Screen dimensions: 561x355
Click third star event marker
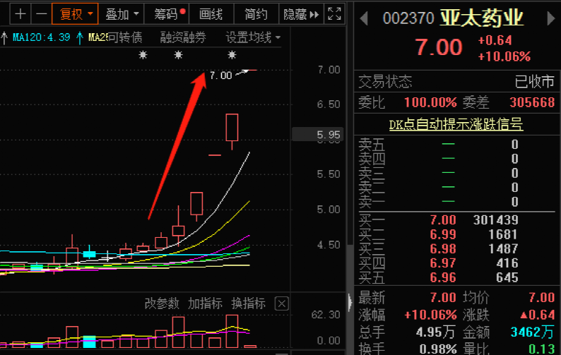pyautogui.click(x=232, y=55)
